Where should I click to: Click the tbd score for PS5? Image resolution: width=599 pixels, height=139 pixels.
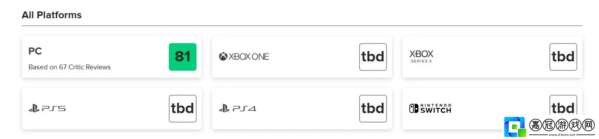click(183, 108)
